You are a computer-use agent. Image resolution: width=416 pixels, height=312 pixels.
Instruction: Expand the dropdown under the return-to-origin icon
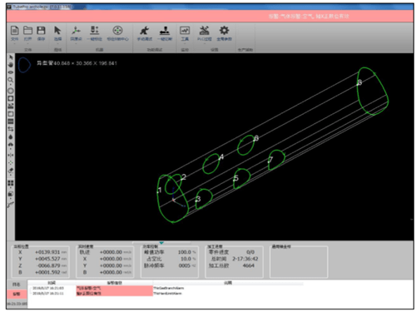pyautogui.click(x=76, y=43)
